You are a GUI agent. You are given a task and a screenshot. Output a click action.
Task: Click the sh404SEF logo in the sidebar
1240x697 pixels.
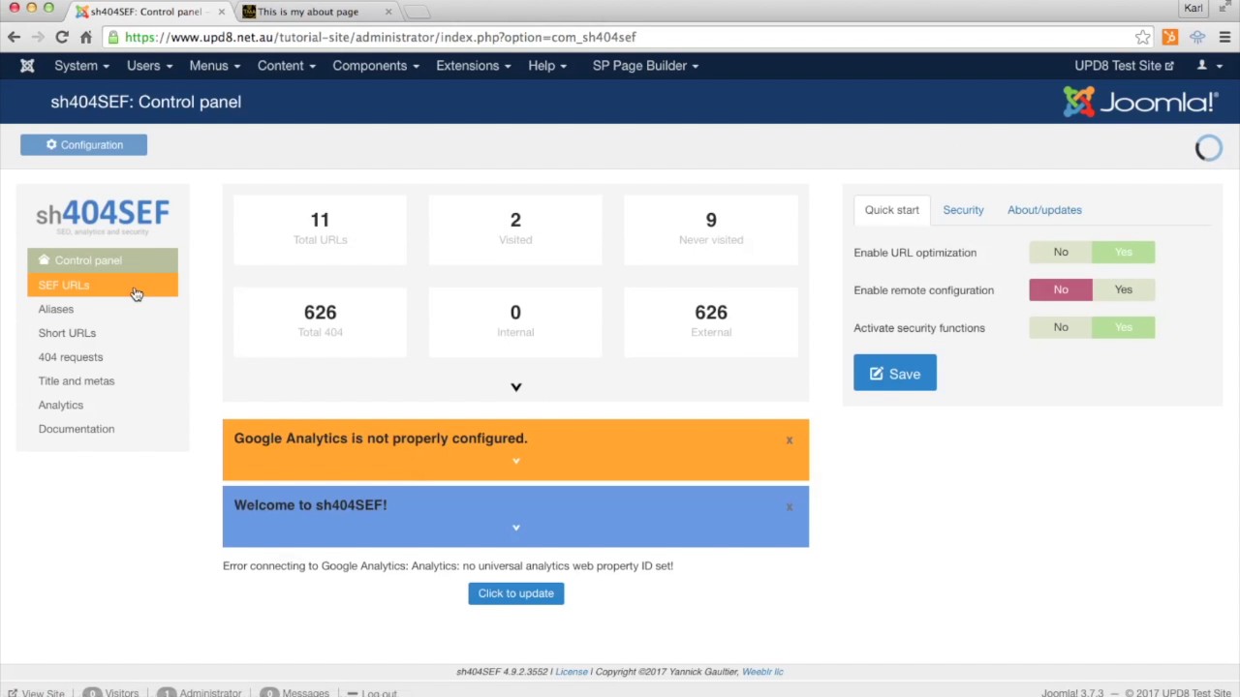pos(103,216)
